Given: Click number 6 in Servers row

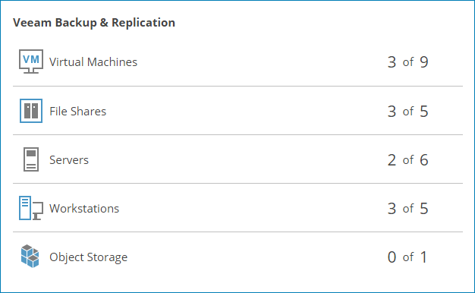Looking at the screenshot, I should [424, 160].
